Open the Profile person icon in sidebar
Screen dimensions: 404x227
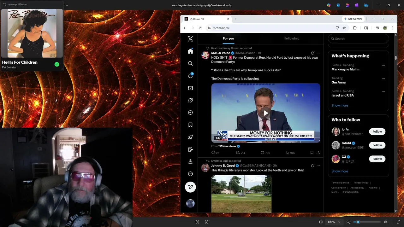(x=190, y=161)
